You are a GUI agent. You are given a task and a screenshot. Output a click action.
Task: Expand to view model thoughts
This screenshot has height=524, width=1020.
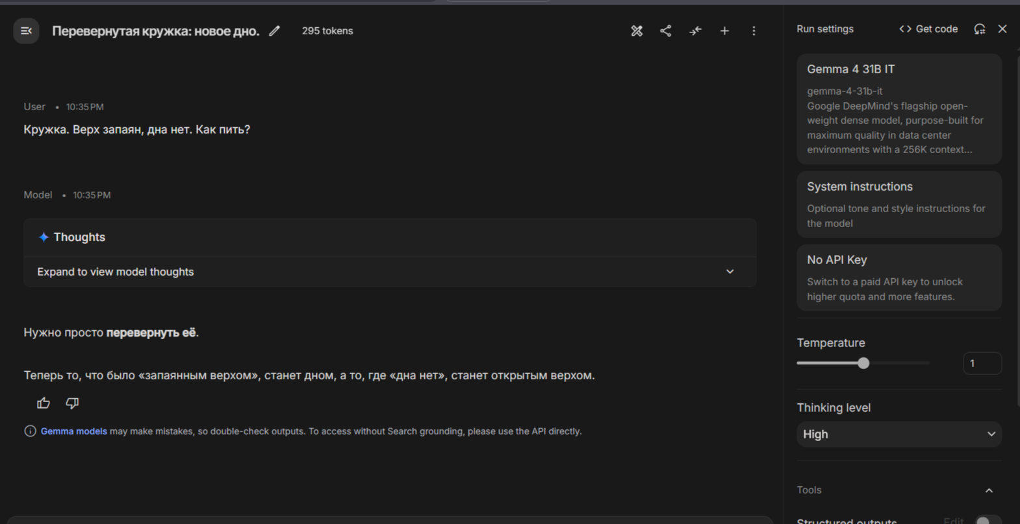(x=390, y=272)
